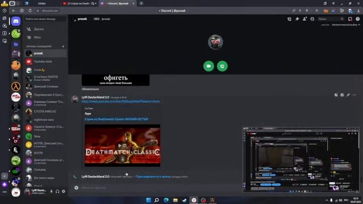This screenshot has height=204, width=363.
Task: Open the Deathmatch Classic stream title link
Action: 116,119
